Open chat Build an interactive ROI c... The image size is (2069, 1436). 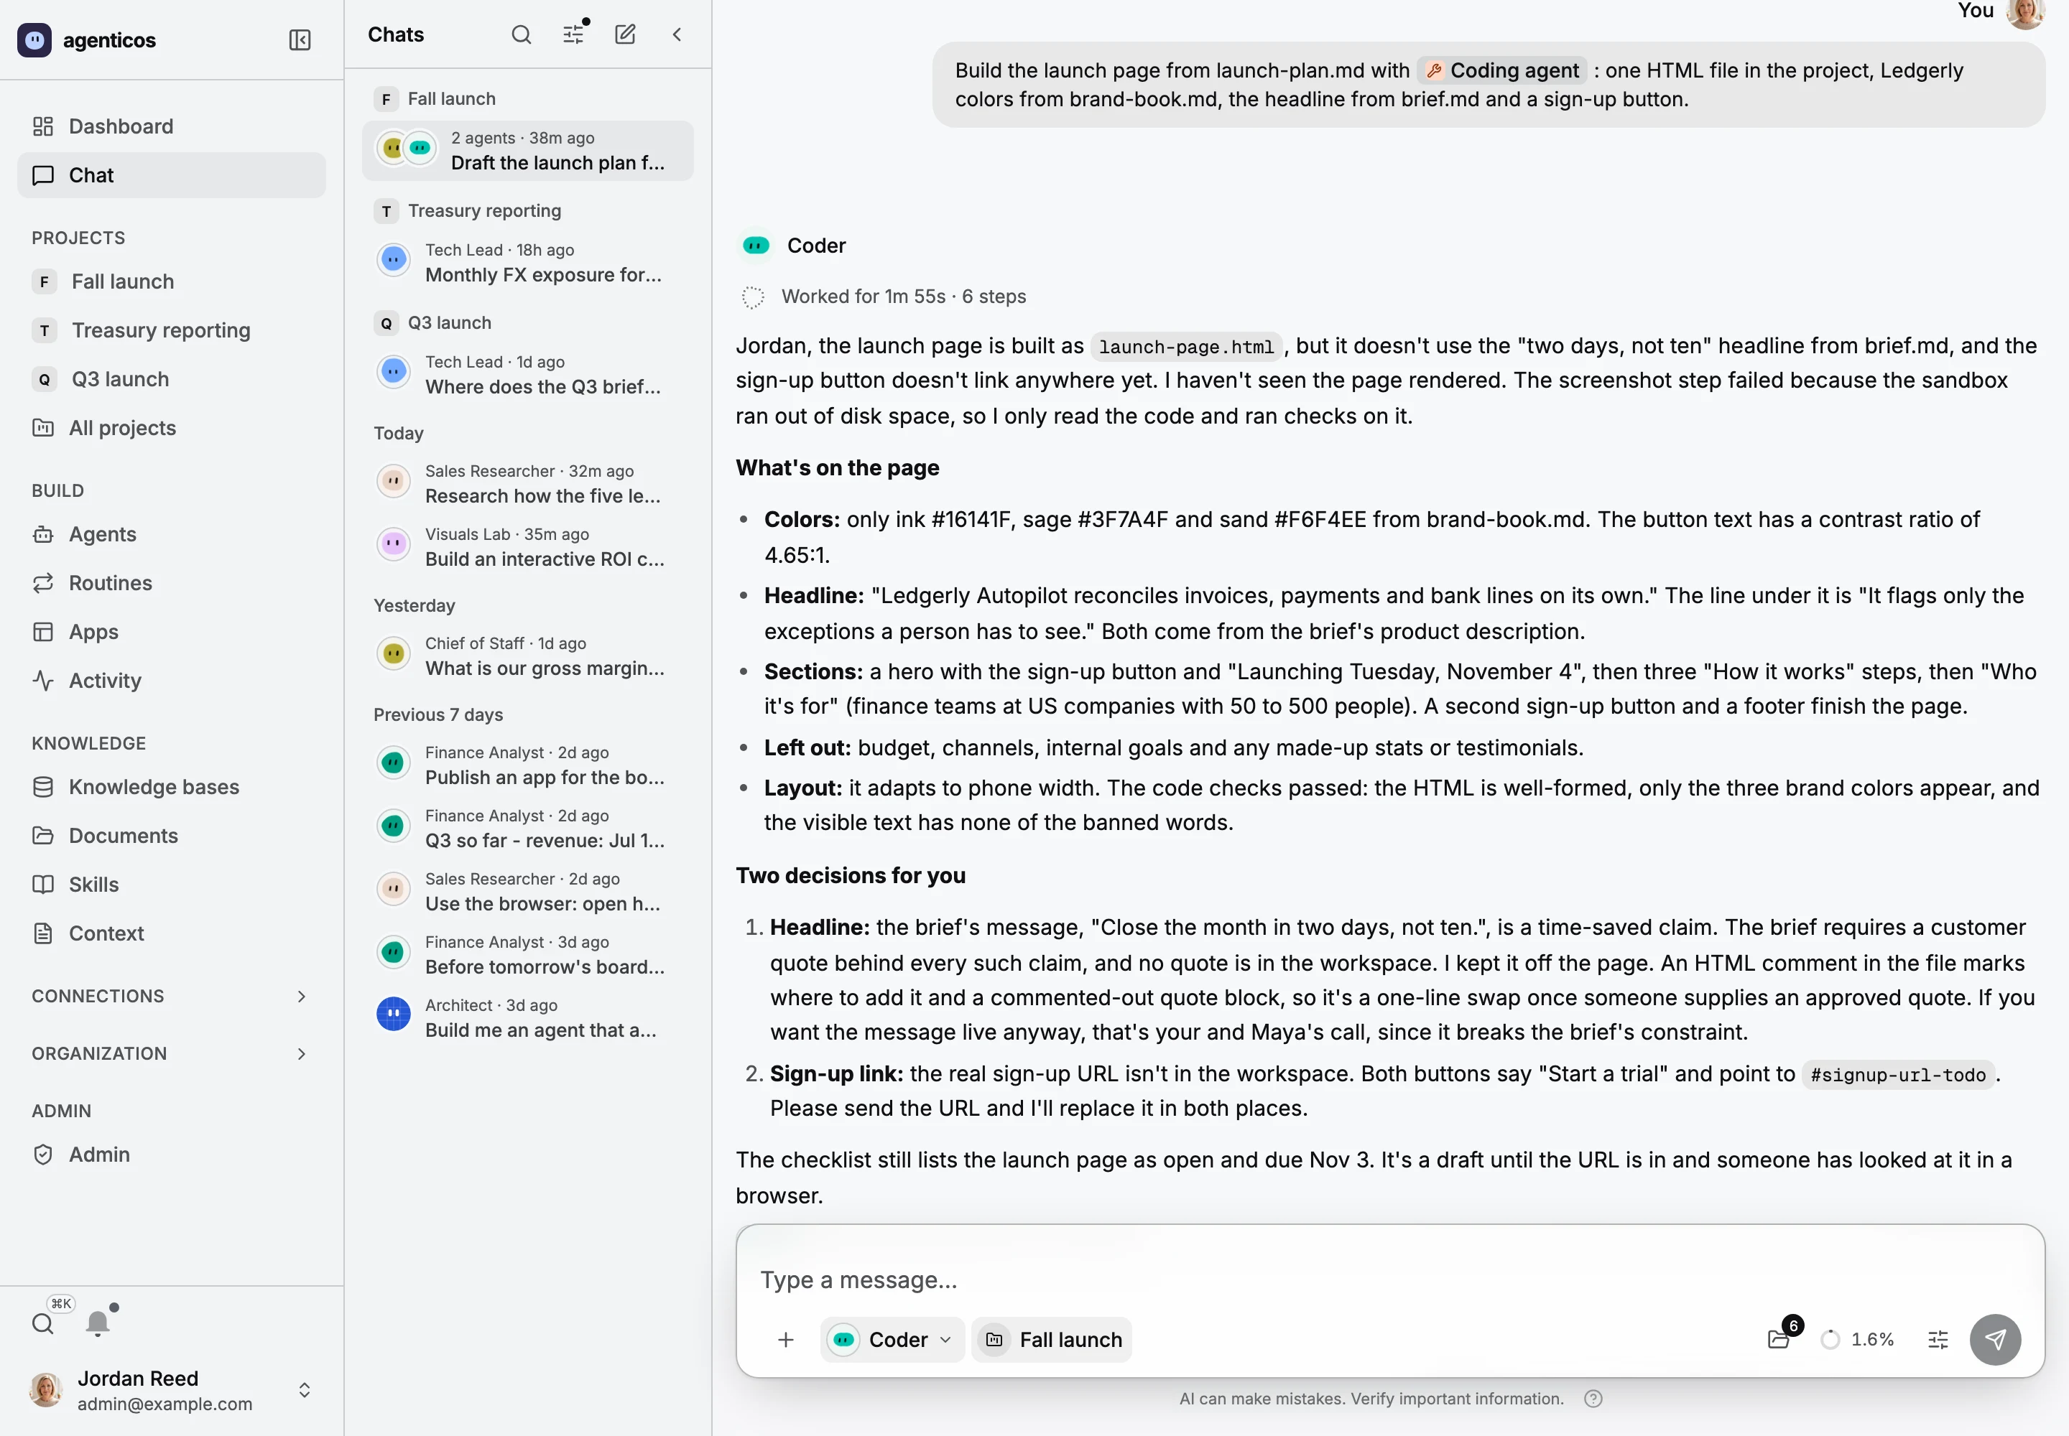point(527,547)
